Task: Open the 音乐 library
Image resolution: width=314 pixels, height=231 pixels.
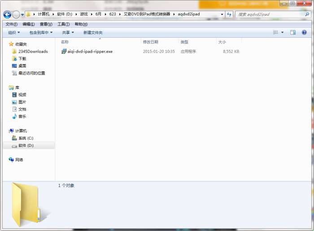Action: [22, 117]
